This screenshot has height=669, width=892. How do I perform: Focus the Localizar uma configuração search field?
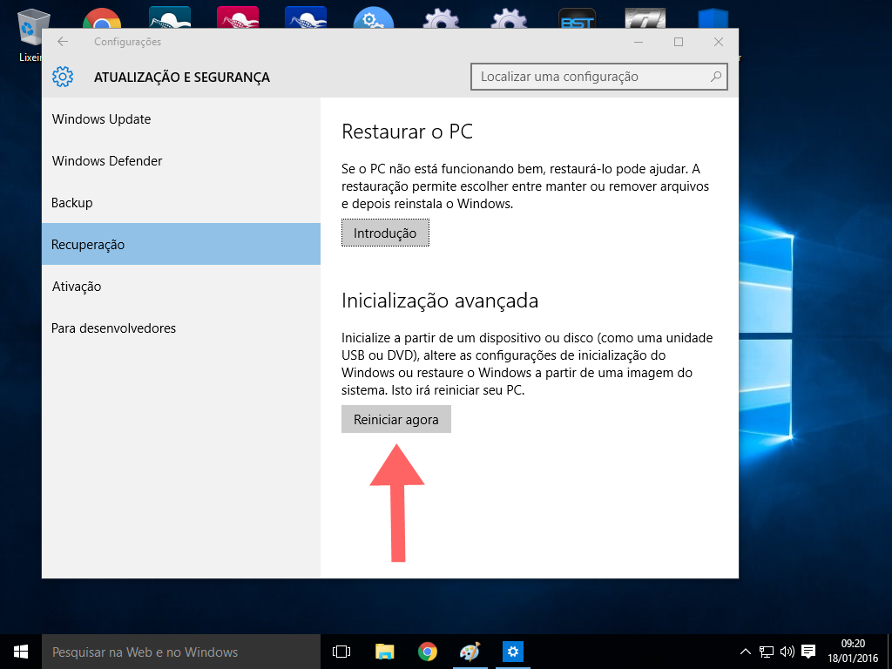[599, 77]
